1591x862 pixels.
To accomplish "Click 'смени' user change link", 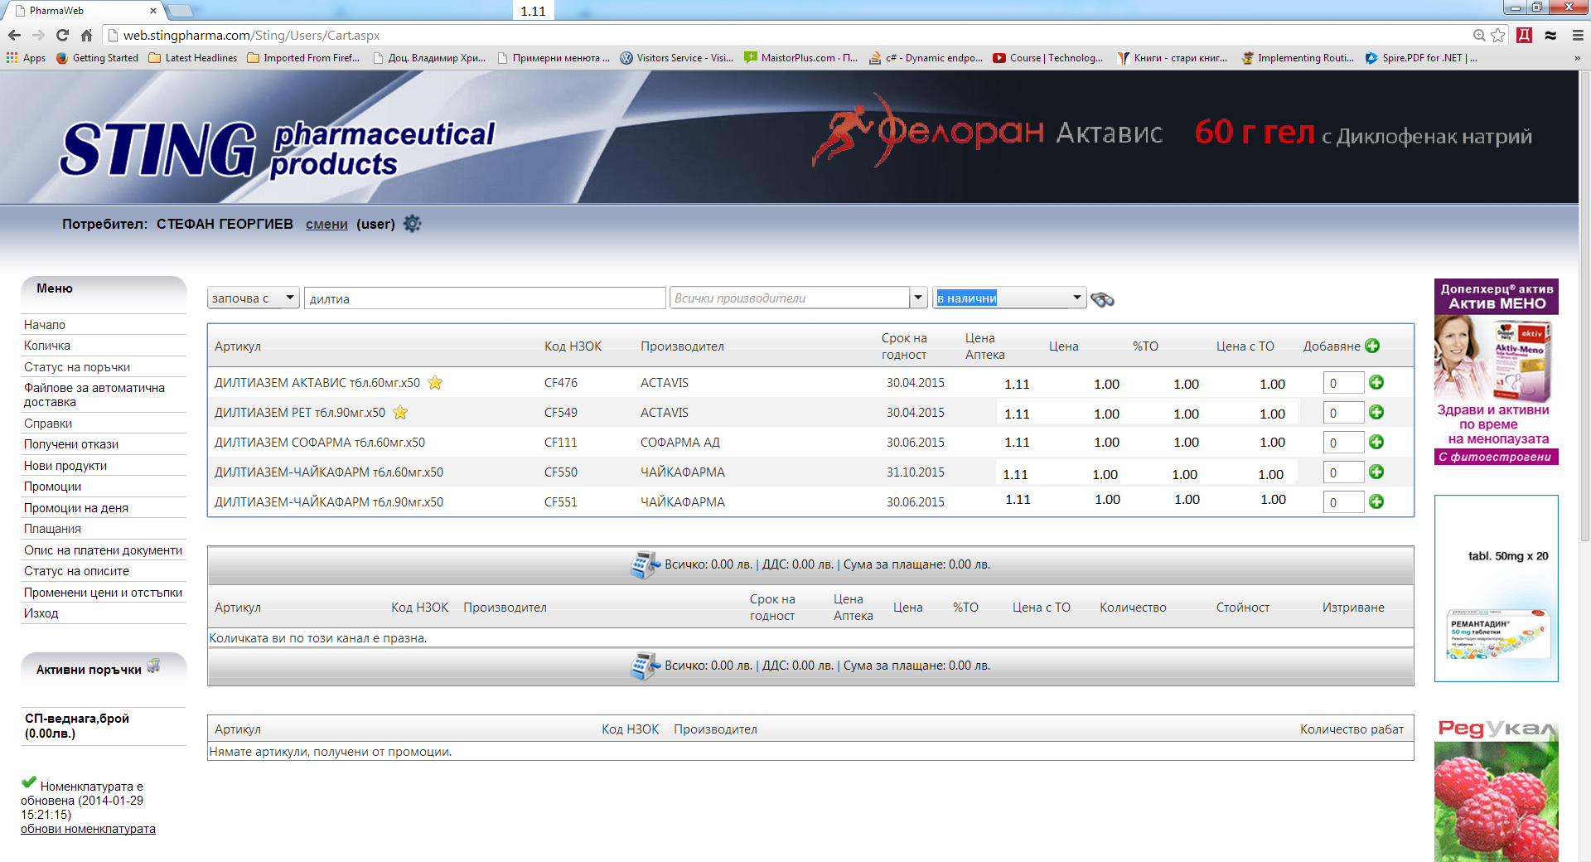I will pyautogui.click(x=326, y=224).
